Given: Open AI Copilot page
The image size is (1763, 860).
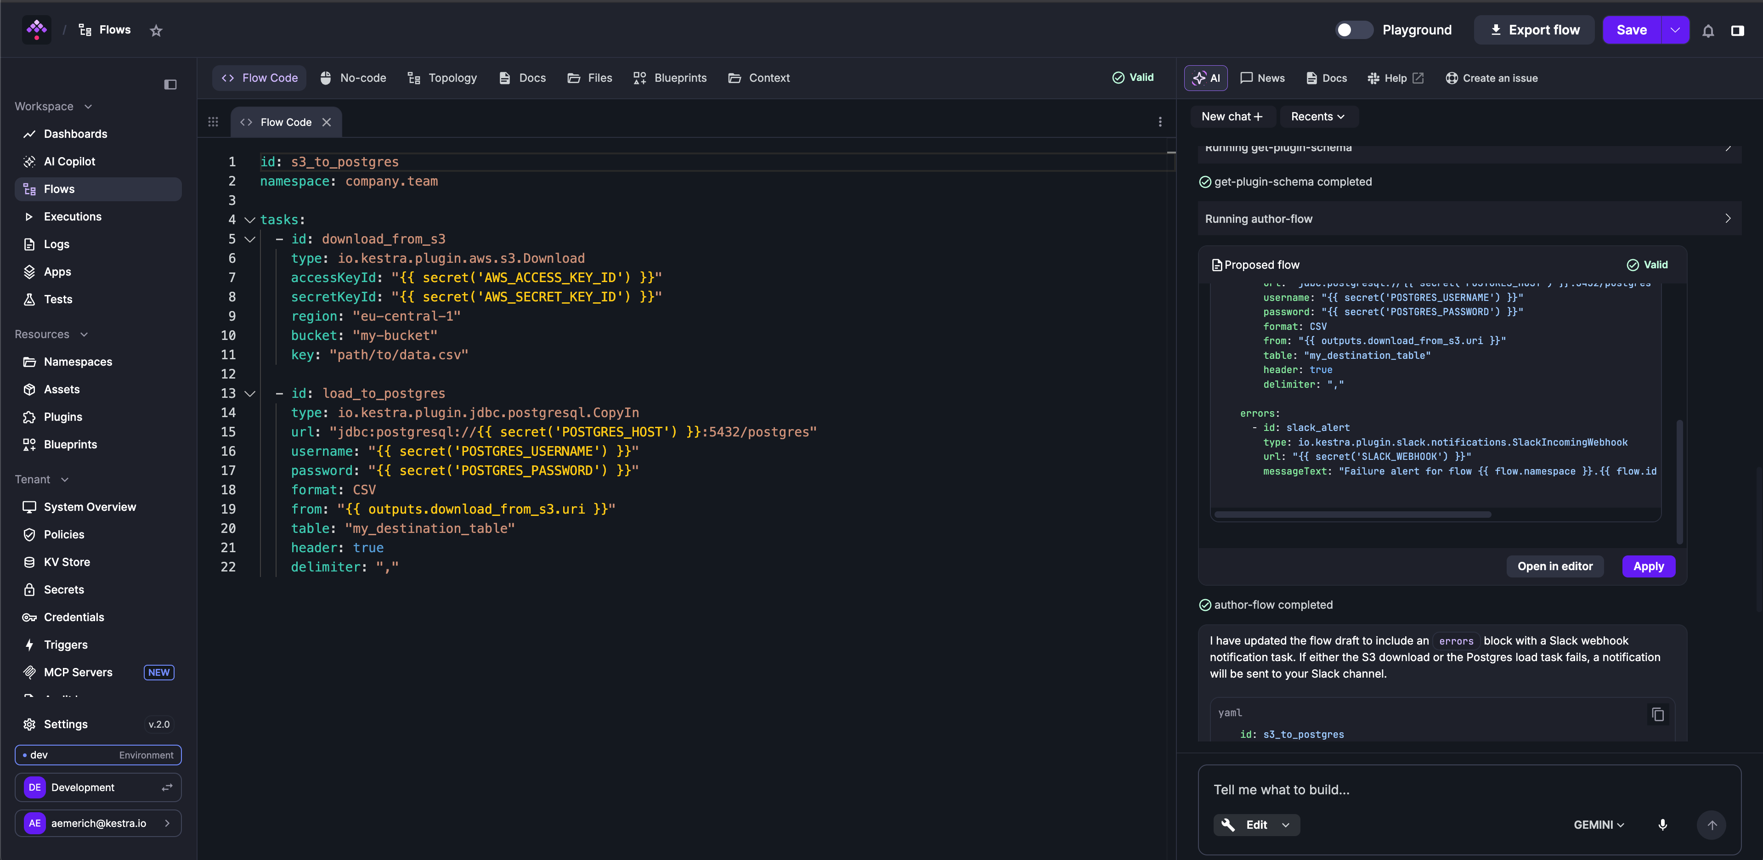Looking at the screenshot, I should coord(98,161).
